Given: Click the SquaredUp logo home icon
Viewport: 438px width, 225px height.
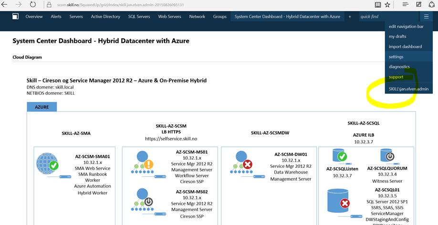Looking at the screenshot, I should (x=15, y=17).
